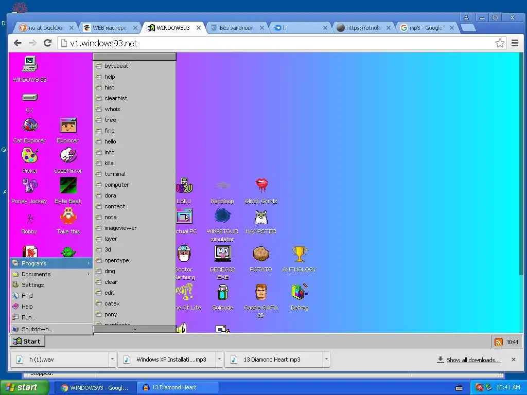Open HAMPSTER icon
The width and height of the screenshot is (527, 395).
pos(261,218)
